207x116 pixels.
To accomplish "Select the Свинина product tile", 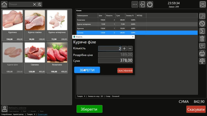I will pos(35,58).
